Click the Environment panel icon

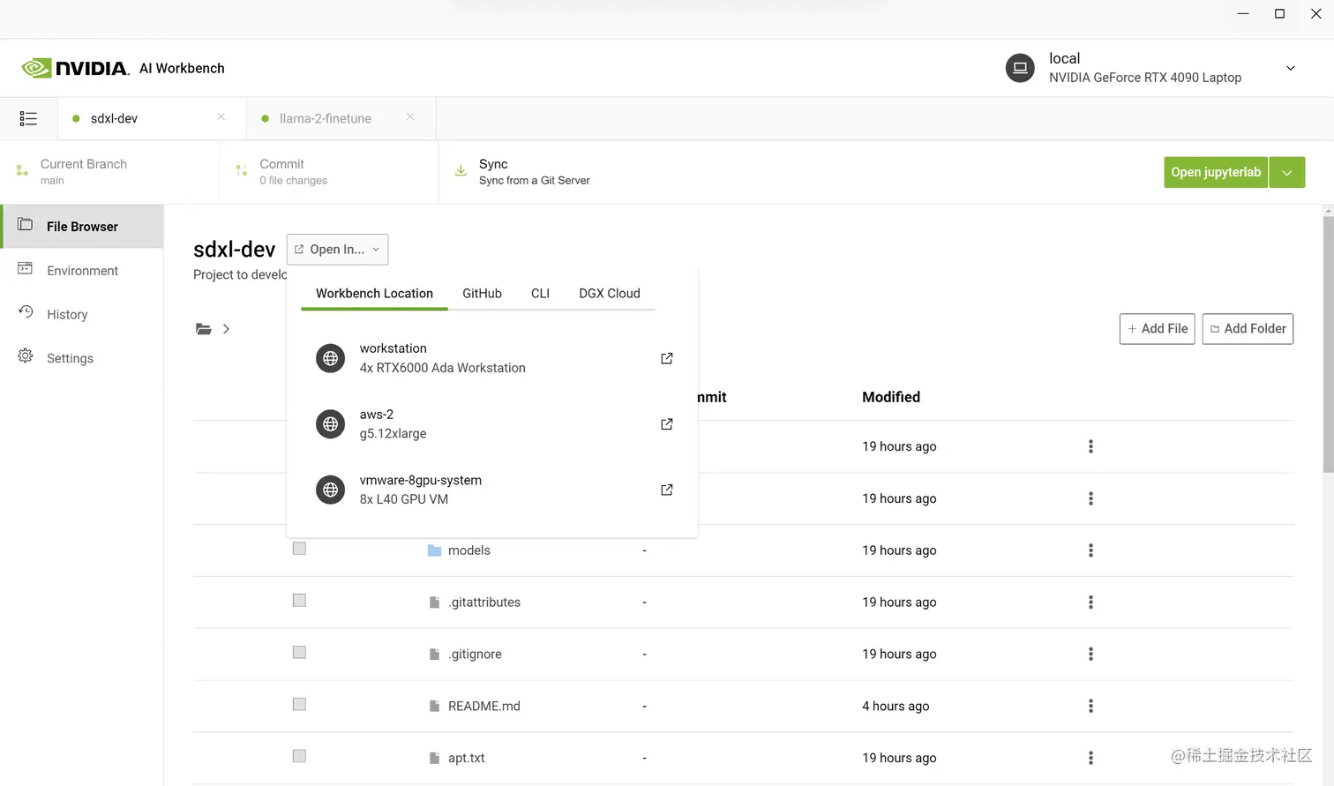[25, 268]
